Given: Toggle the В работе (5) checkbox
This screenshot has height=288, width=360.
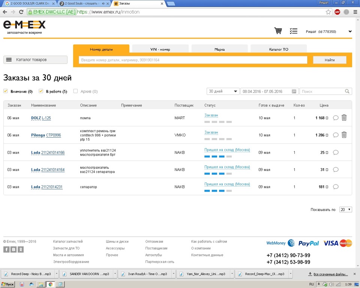Looking at the screenshot, I should pyautogui.click(x=41, y=91).
